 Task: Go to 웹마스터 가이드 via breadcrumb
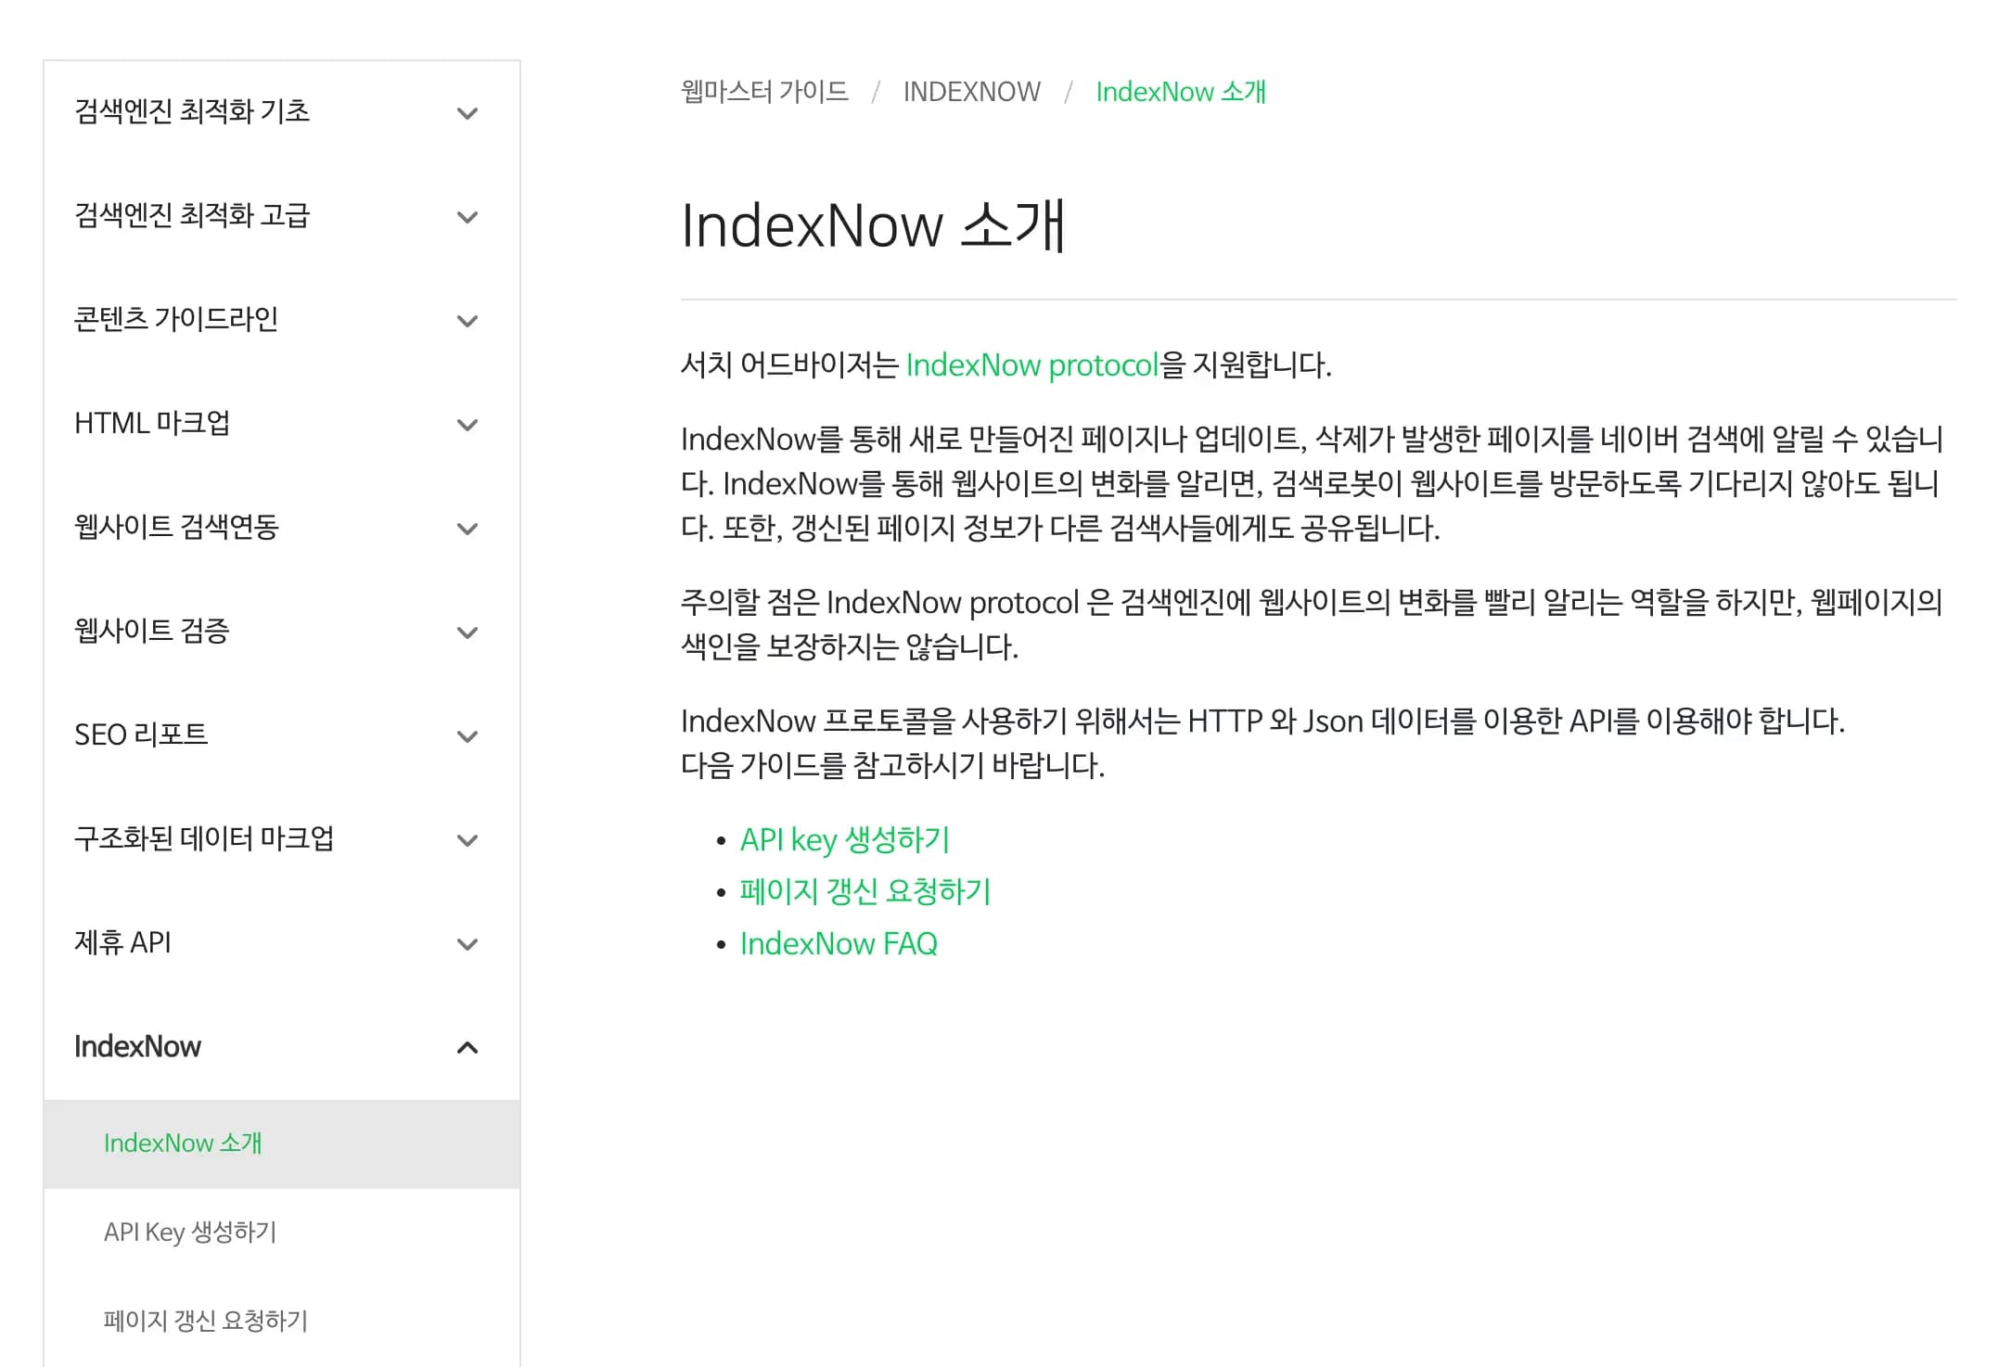(x=762, y=91)
